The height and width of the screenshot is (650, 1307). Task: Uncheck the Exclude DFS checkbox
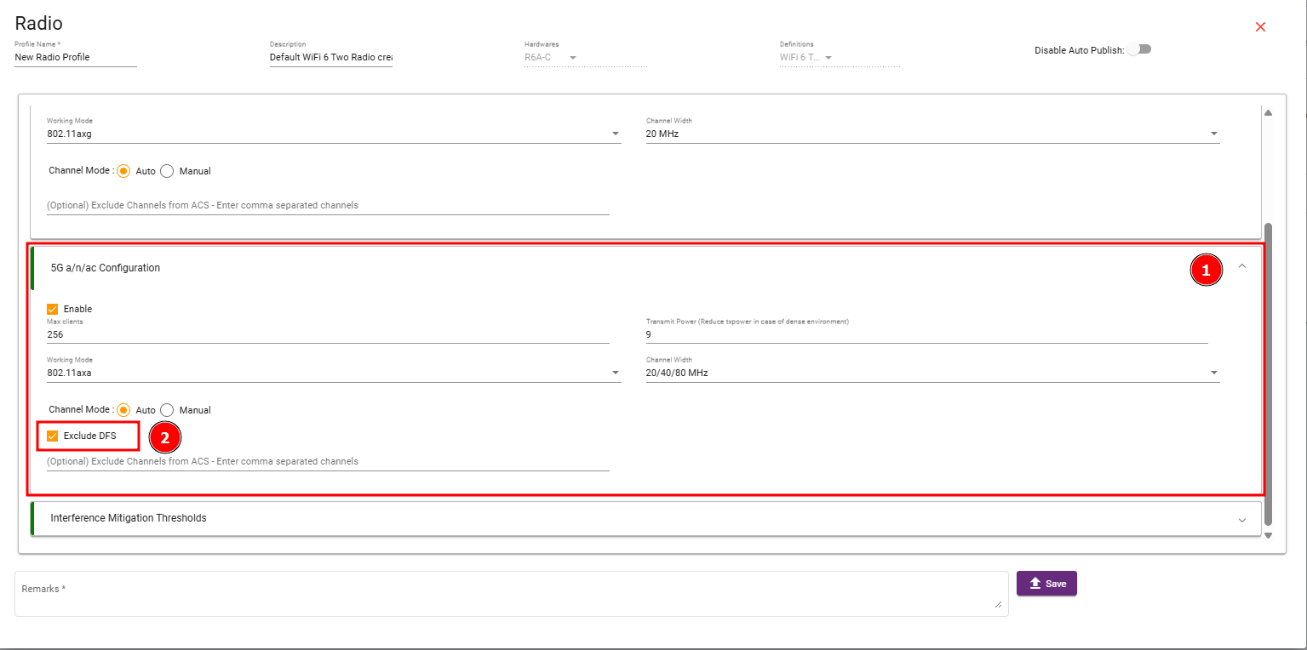[53, 436]
